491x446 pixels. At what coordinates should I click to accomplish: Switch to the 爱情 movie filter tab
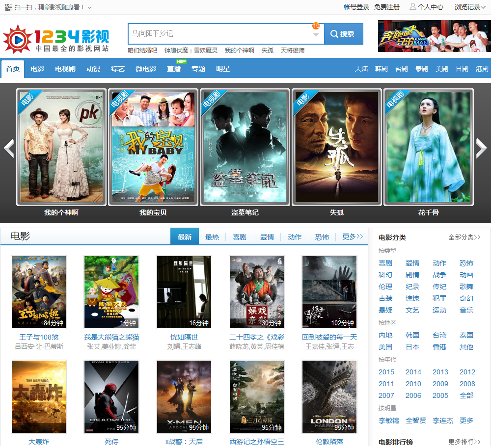point(267,237)
